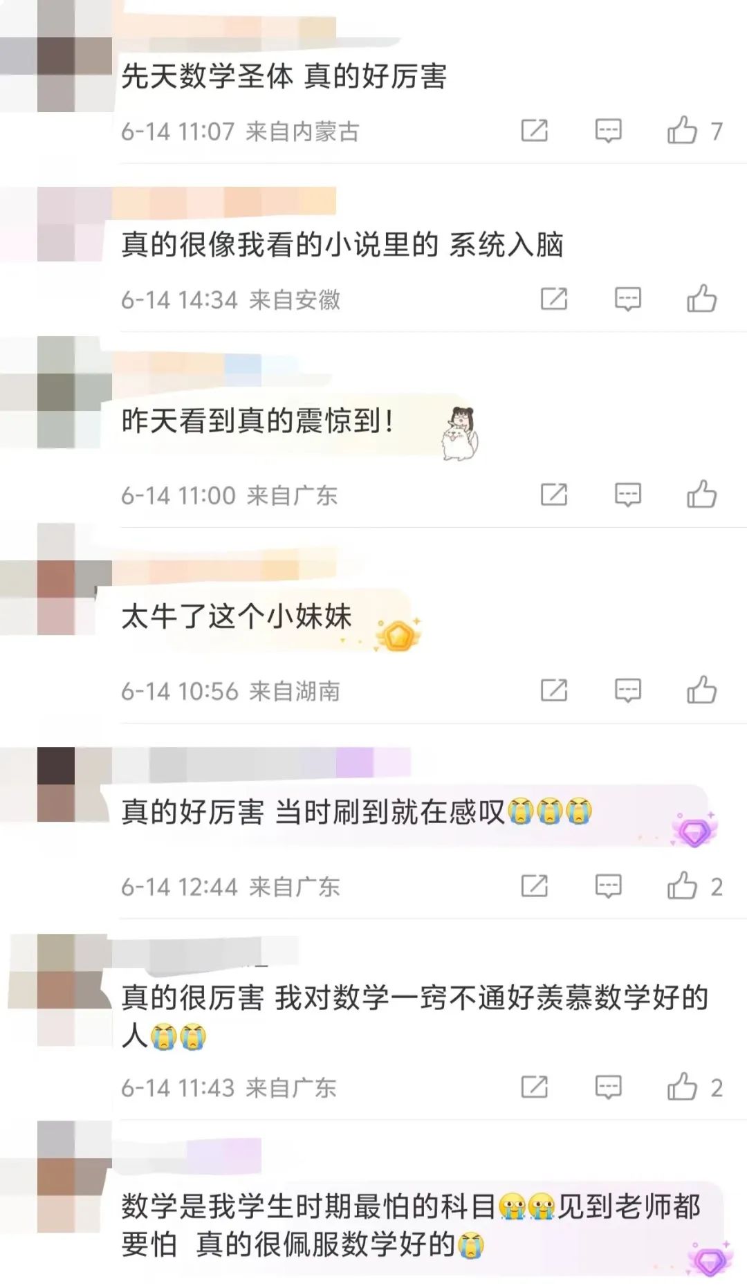
Task: Like the 6-14 11:43 comment
Action: 682,1086
